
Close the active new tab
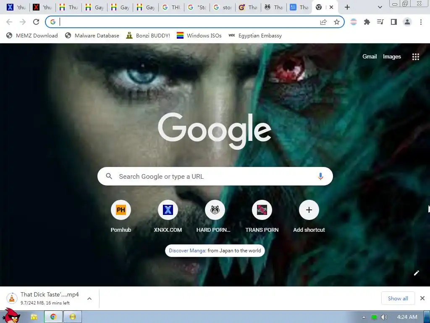point(331,8)
